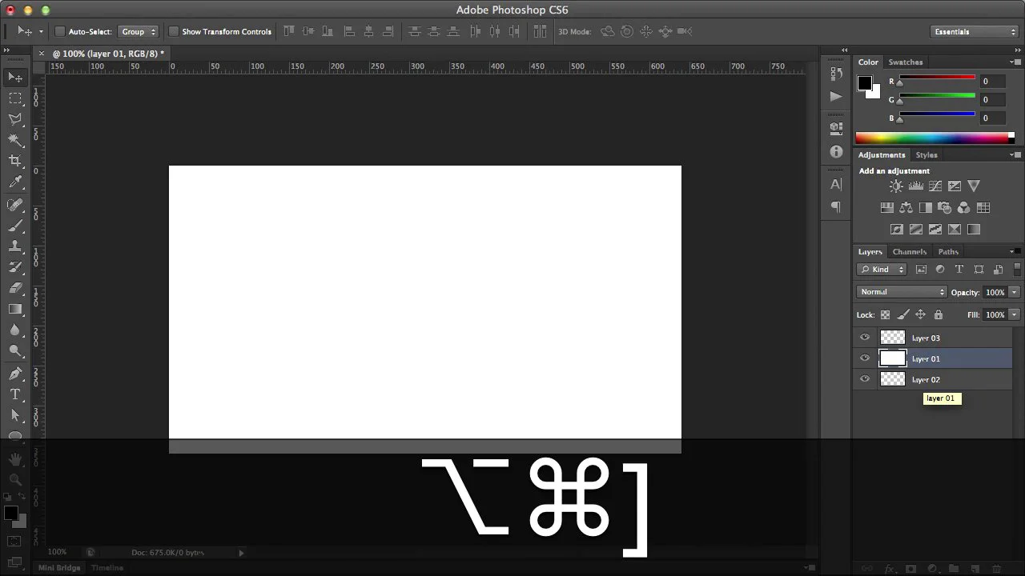Viewport: 1025px width, 576px height.
Task: Enable the Auto-Select checkbox
Action: tap(59, 32)
